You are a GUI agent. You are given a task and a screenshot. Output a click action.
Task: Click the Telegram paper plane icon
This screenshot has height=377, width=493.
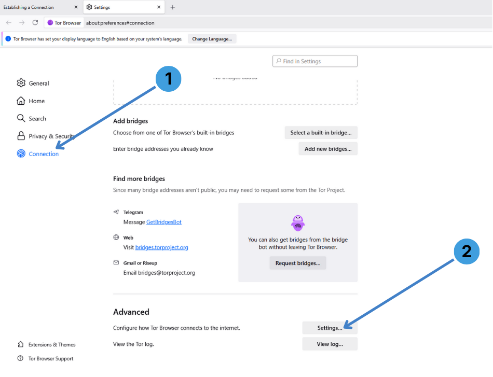[116, 212]
